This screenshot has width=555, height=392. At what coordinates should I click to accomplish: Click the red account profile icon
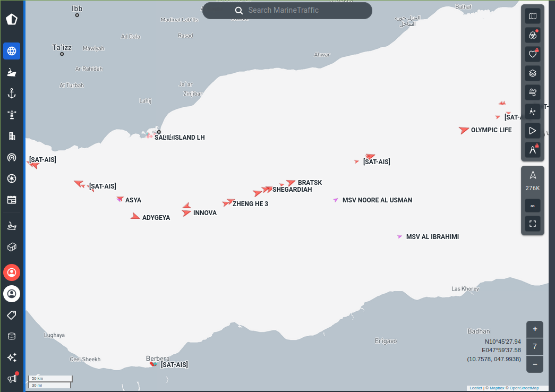pos(12,272)
